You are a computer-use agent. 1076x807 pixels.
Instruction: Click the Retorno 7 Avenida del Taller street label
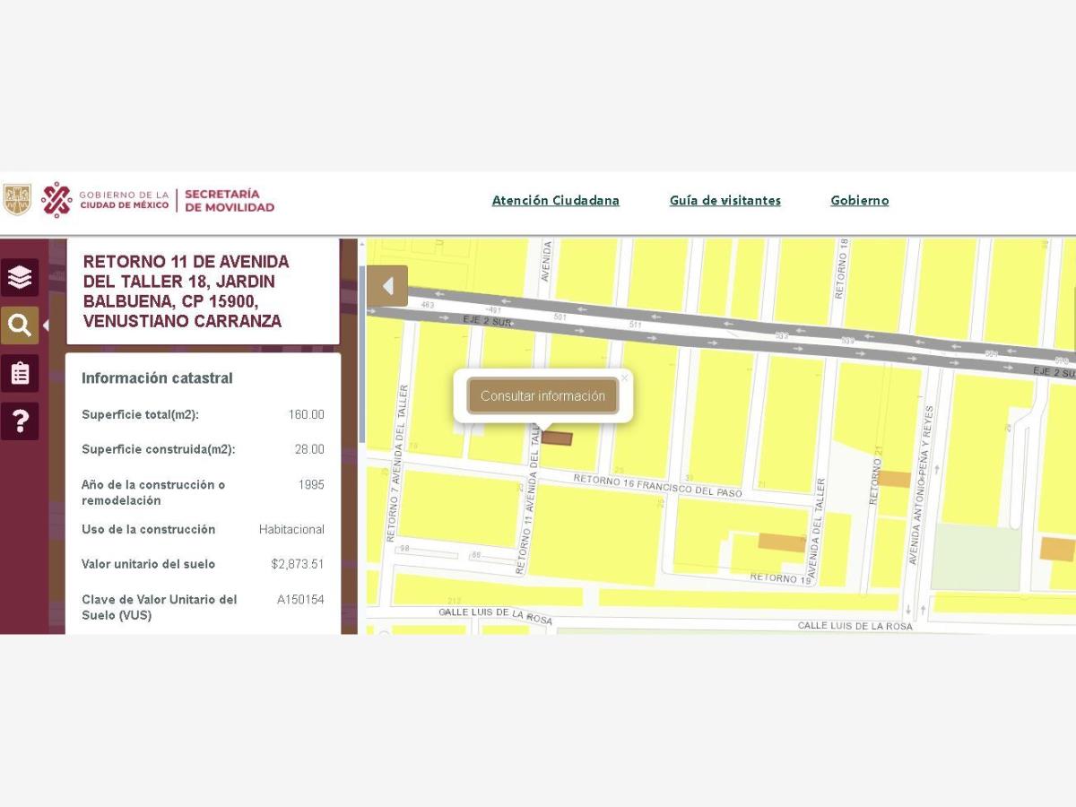397,464
